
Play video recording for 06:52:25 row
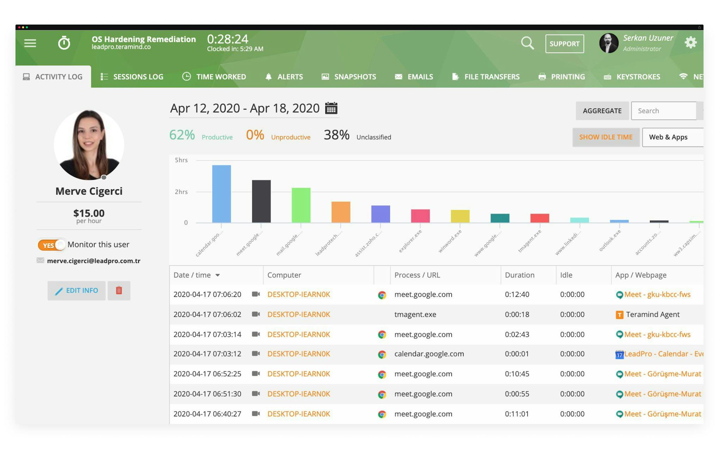[256, 374]
